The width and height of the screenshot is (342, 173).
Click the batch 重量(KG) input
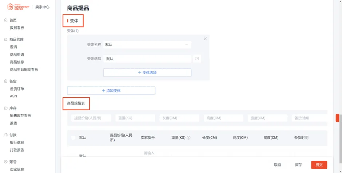pos(135,118)
